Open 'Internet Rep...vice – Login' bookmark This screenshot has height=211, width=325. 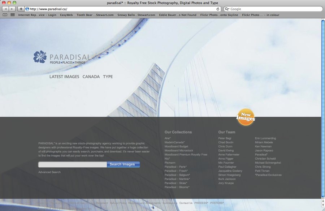[x=37, y=15]
